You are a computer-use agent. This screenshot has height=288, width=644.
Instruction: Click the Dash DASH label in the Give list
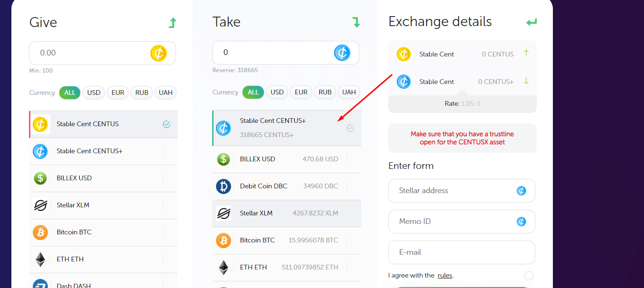pyautogui.click(x=74, y=286)
